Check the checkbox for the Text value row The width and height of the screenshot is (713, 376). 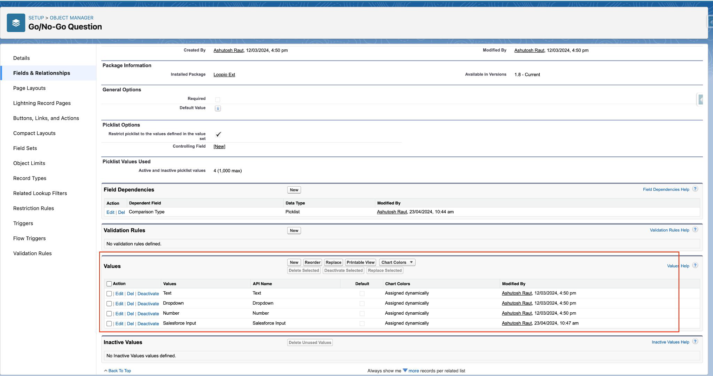coord(109,293)
